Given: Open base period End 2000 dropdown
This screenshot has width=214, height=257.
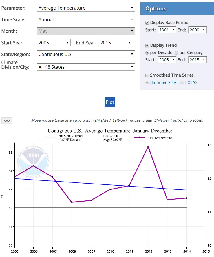Looking at the screenshot, I should tap(197, 30).
